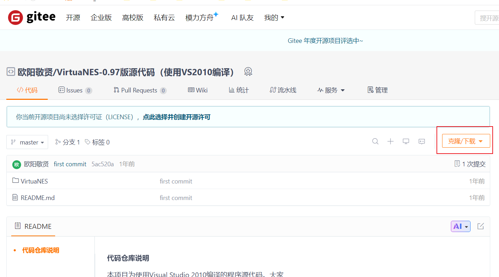Viewport: 499px width, 277px height.
Task: Click first commit message in VirtuaNES row
Action: click(176, 181)
